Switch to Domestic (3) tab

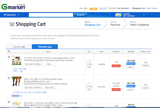coord(19,47)
